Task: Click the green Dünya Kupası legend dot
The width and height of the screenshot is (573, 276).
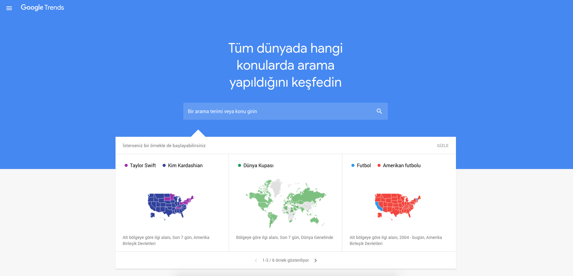Action: [240, 165]
